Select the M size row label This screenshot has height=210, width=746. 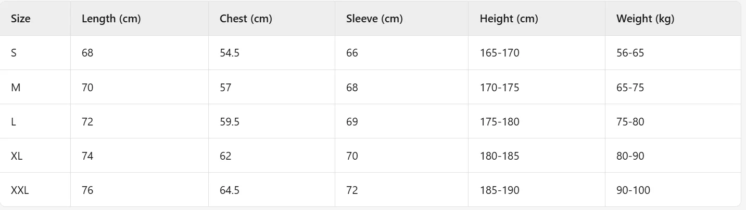pos(16,88)
